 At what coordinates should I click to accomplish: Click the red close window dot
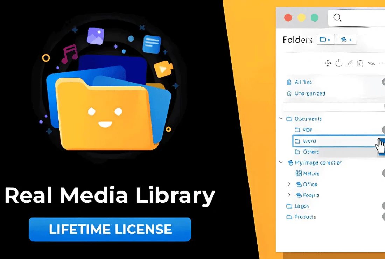click(x=288, y=18)
